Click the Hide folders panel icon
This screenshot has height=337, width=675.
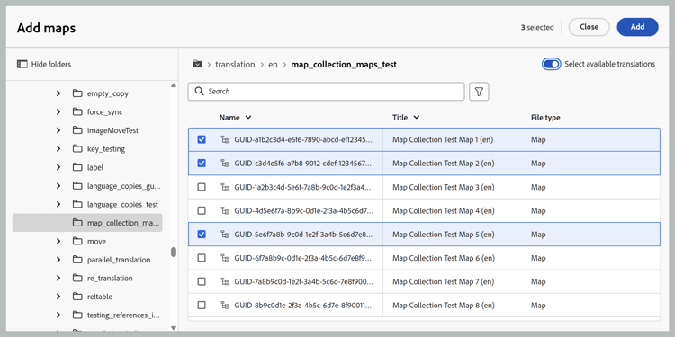(22, 64)
